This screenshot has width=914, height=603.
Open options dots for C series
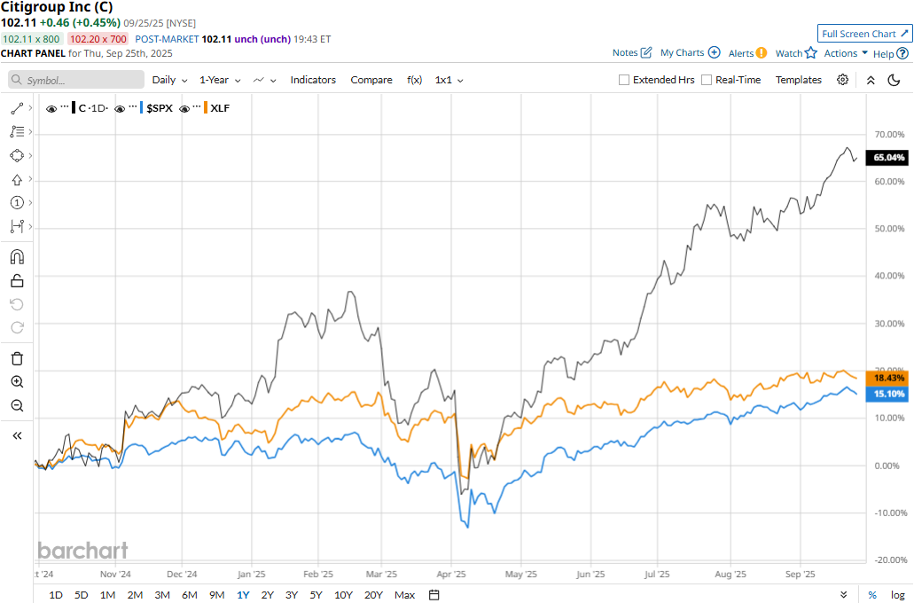pos(65,108)
